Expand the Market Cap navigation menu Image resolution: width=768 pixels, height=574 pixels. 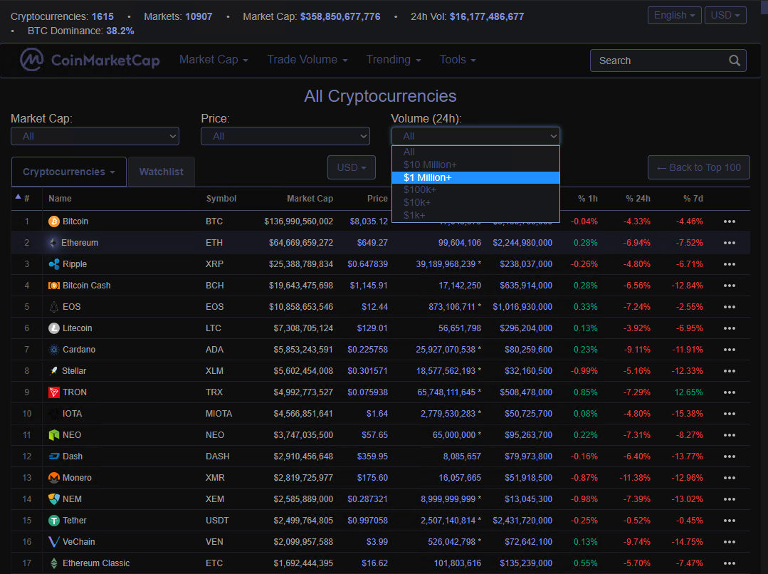click(214, 60)
